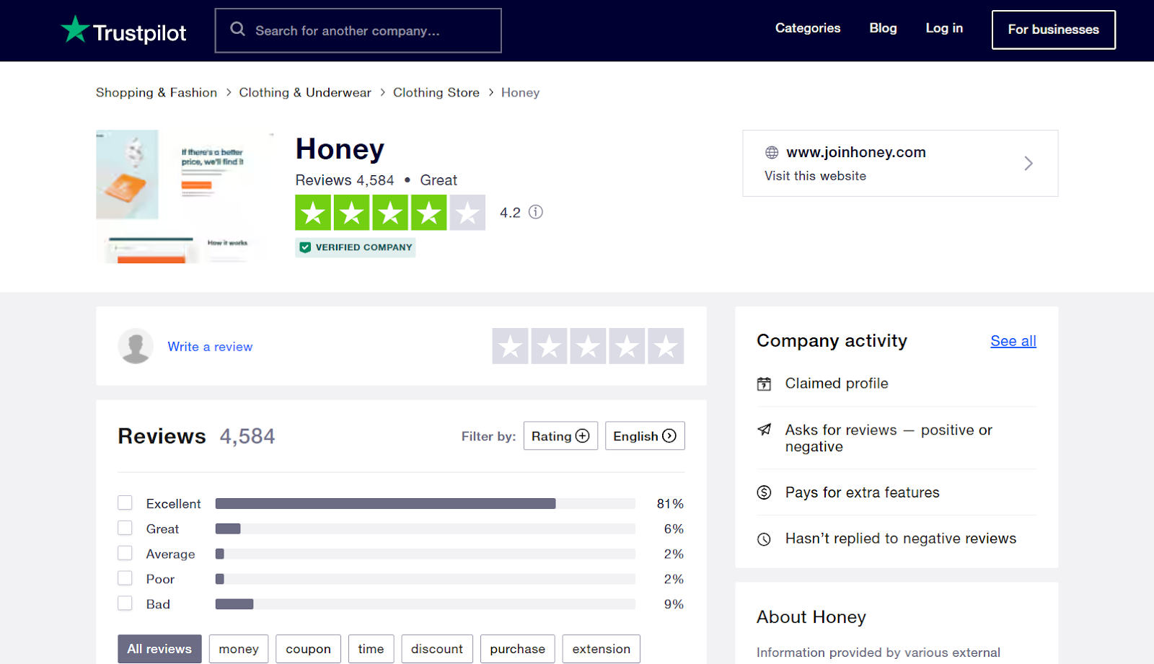Open Clothing Store breadcrumb
This screenshot has height=664, width=1154.
pyautogui.click(x=436, y=92)
